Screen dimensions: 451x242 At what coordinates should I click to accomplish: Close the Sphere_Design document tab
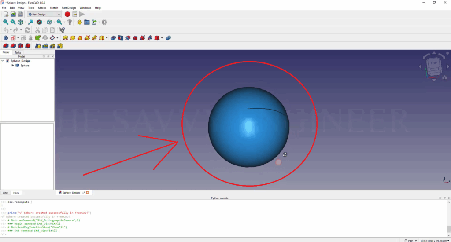pos(88,193)
